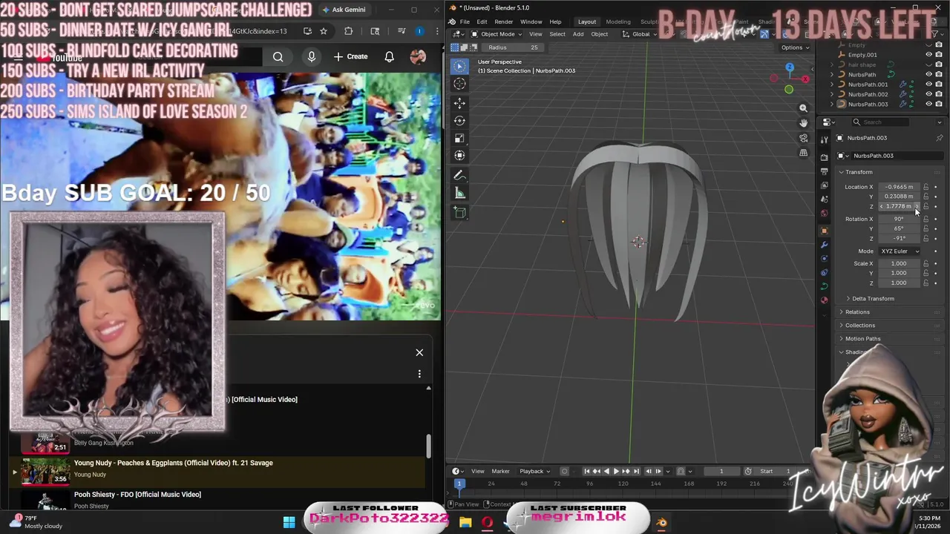Switch perspective/orthographic grid icon
The image size is (950, 534).
pos(803,153)
